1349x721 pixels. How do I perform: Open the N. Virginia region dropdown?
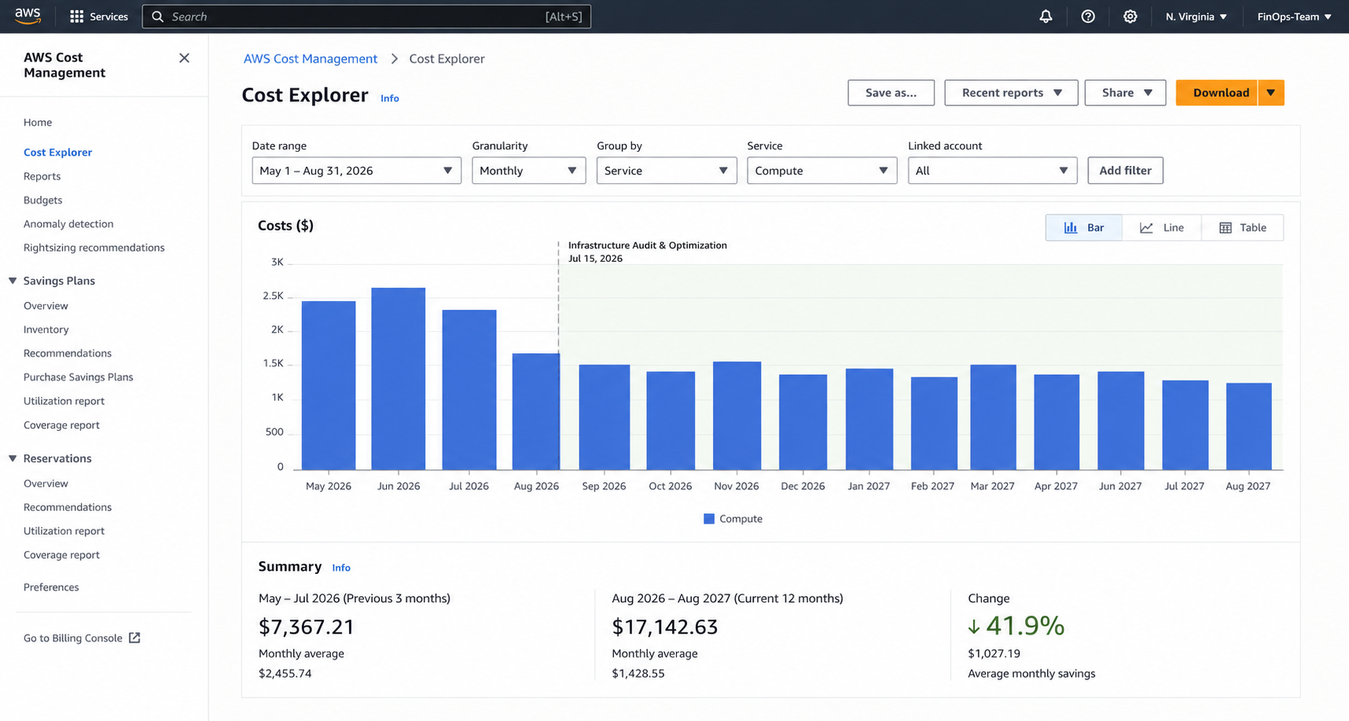click(x=1196, y=17)
